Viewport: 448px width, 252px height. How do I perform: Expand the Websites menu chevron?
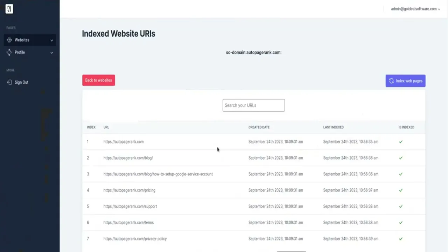(51, 40)
